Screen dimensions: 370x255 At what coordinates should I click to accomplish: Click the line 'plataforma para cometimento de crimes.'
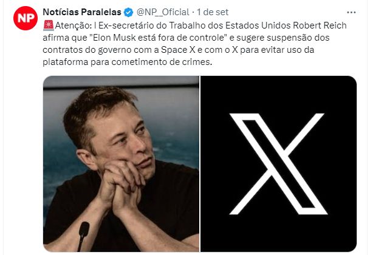point(128,63)
